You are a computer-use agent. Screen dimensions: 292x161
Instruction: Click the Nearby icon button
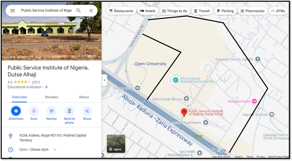coord(51,111)
